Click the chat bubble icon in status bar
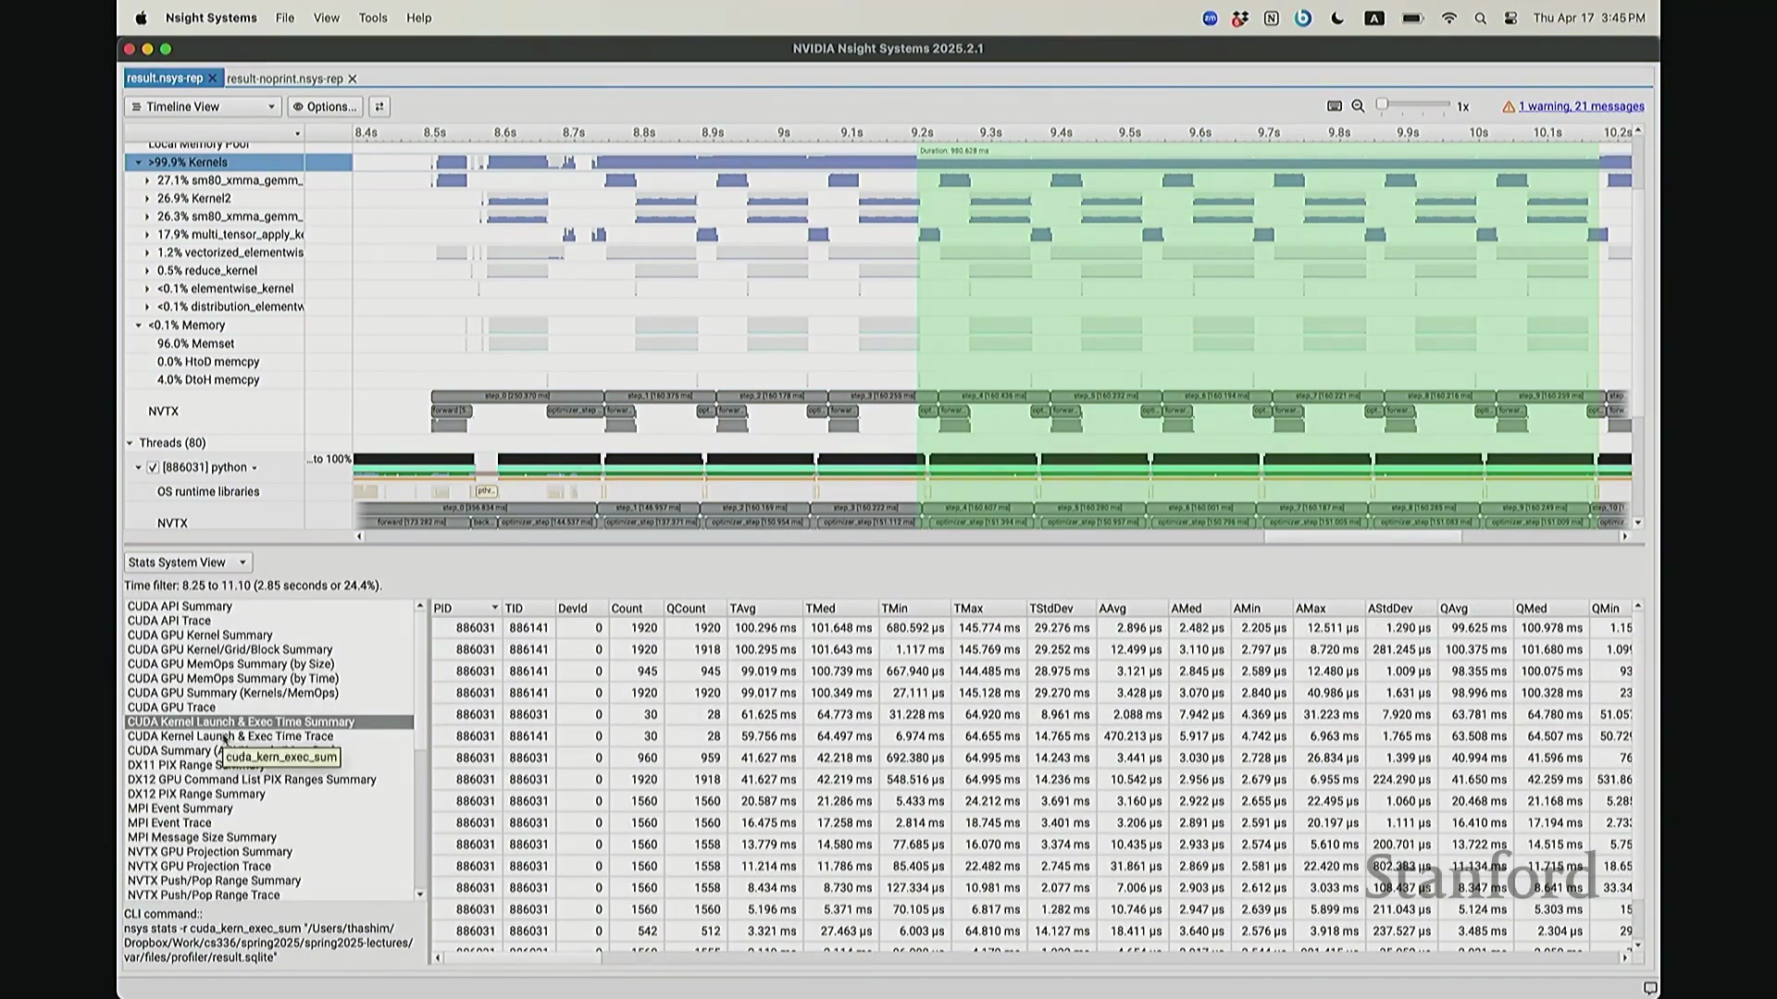The width and height of the screenshot is (1777, 999). pos(1649,988)
